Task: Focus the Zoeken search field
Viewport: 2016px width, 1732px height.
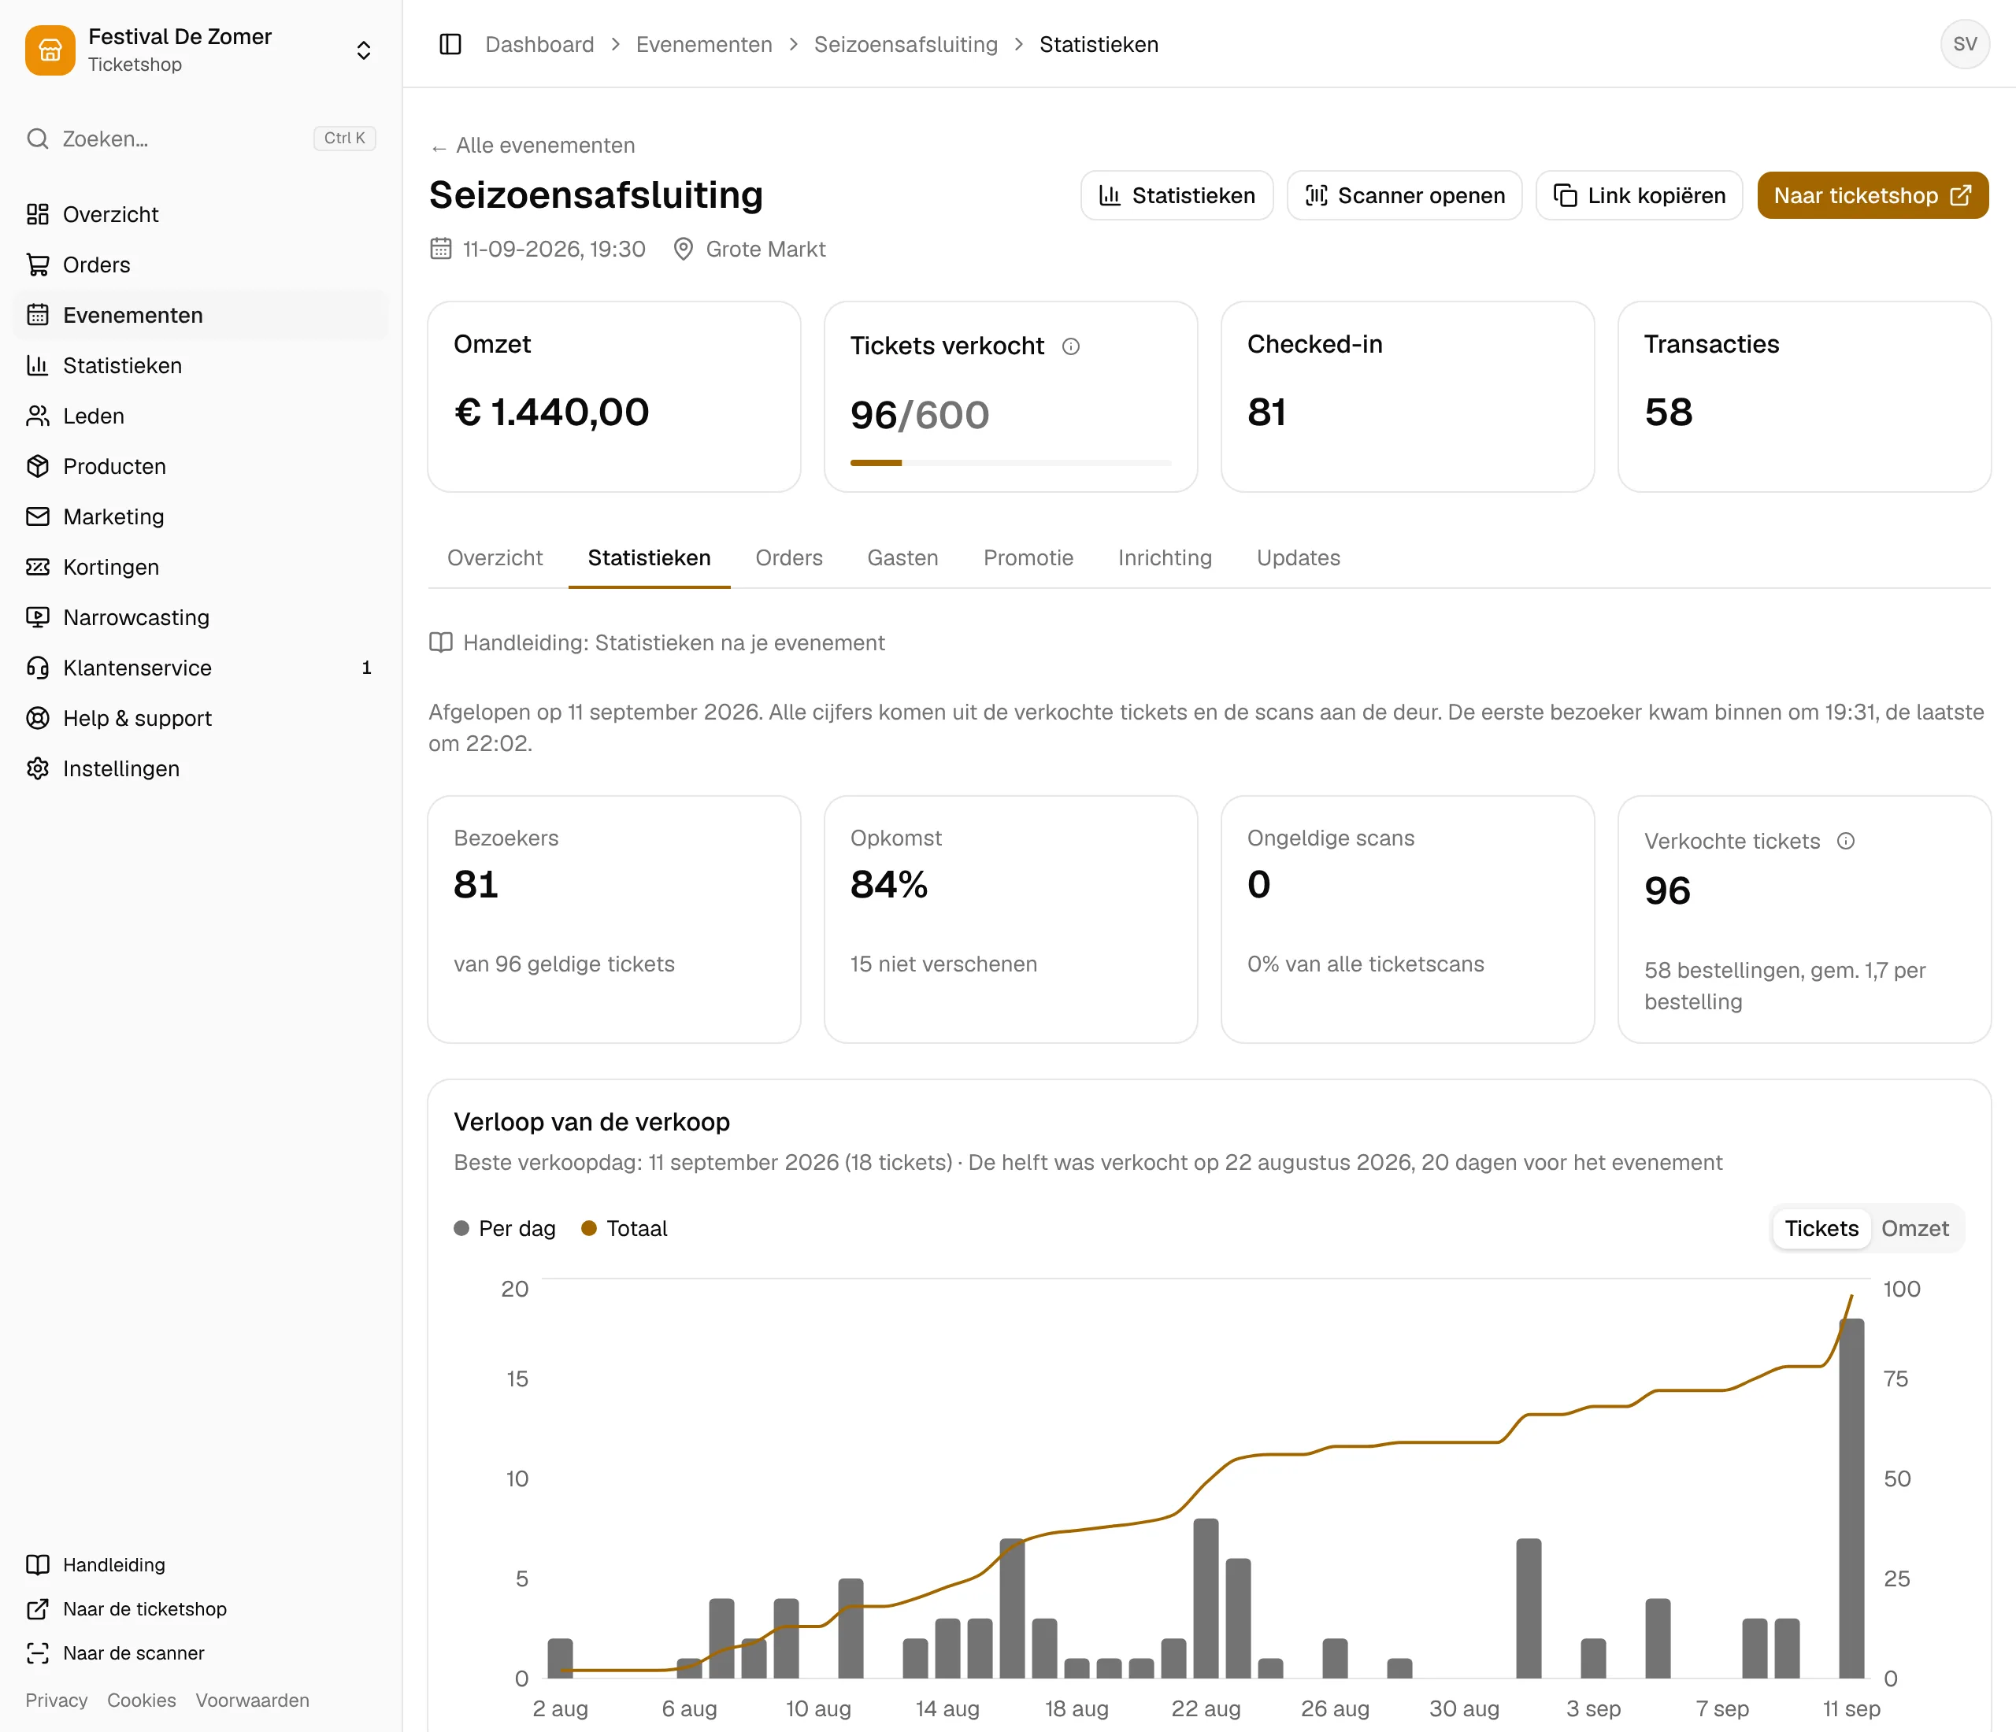Action: [201, 139]
